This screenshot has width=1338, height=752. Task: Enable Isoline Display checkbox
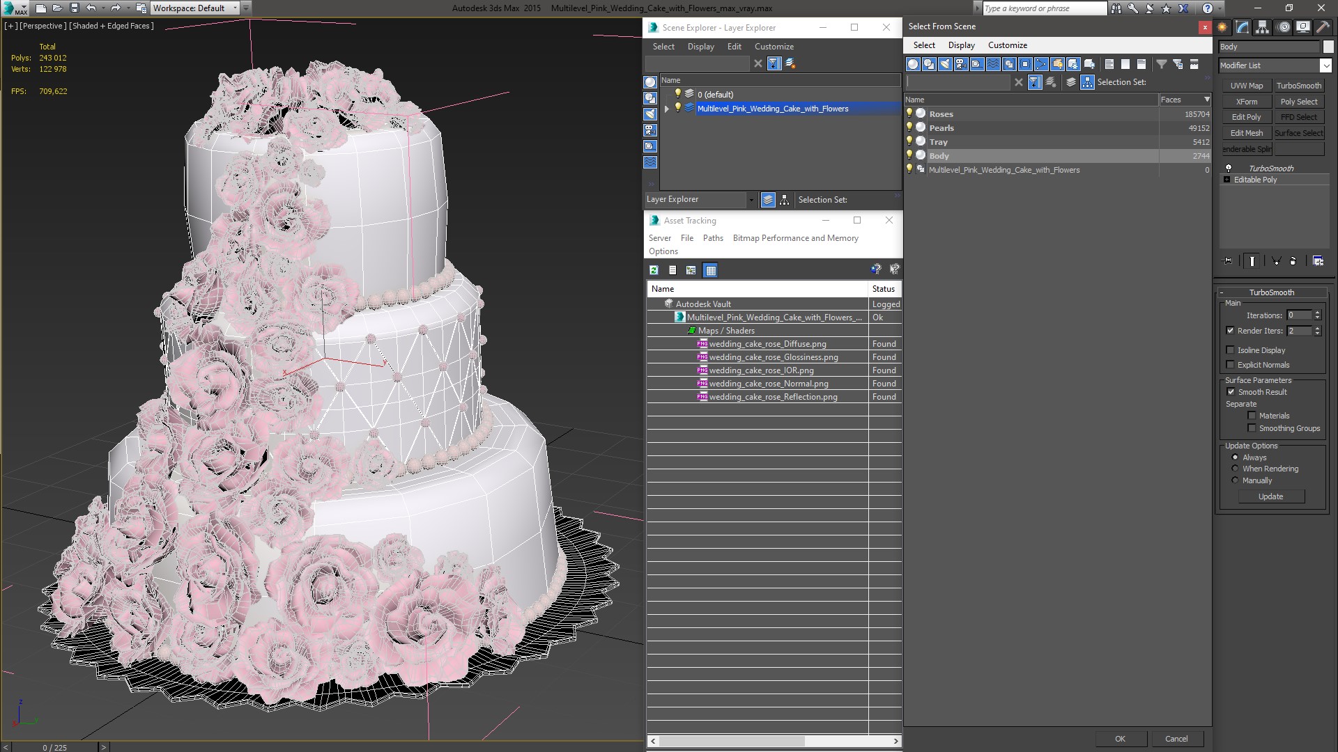[x=1230, y=350]
